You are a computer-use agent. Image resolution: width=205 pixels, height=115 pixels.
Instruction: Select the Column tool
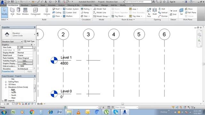(47, 12)
